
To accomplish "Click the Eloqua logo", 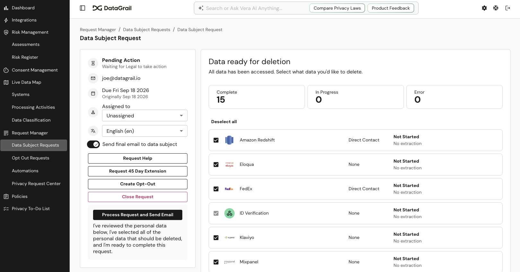I will pos(230,165).
